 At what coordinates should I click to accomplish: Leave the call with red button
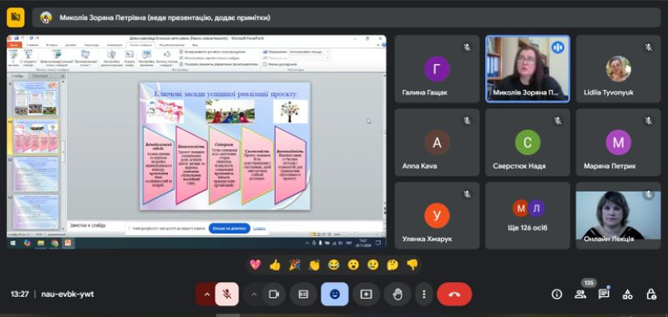454,294
